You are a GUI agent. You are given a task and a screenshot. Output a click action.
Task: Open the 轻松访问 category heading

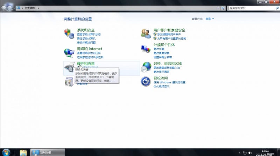161,78
